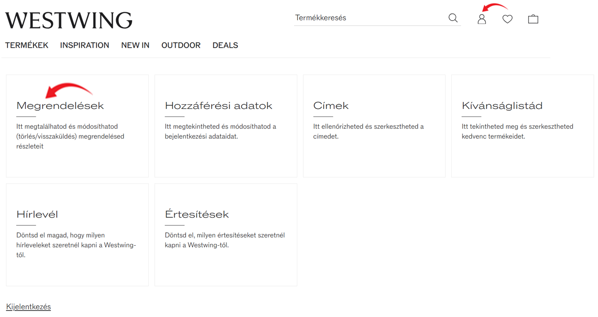Open the DEALS menu item
The image size is (598, 317).
(225, 45)
